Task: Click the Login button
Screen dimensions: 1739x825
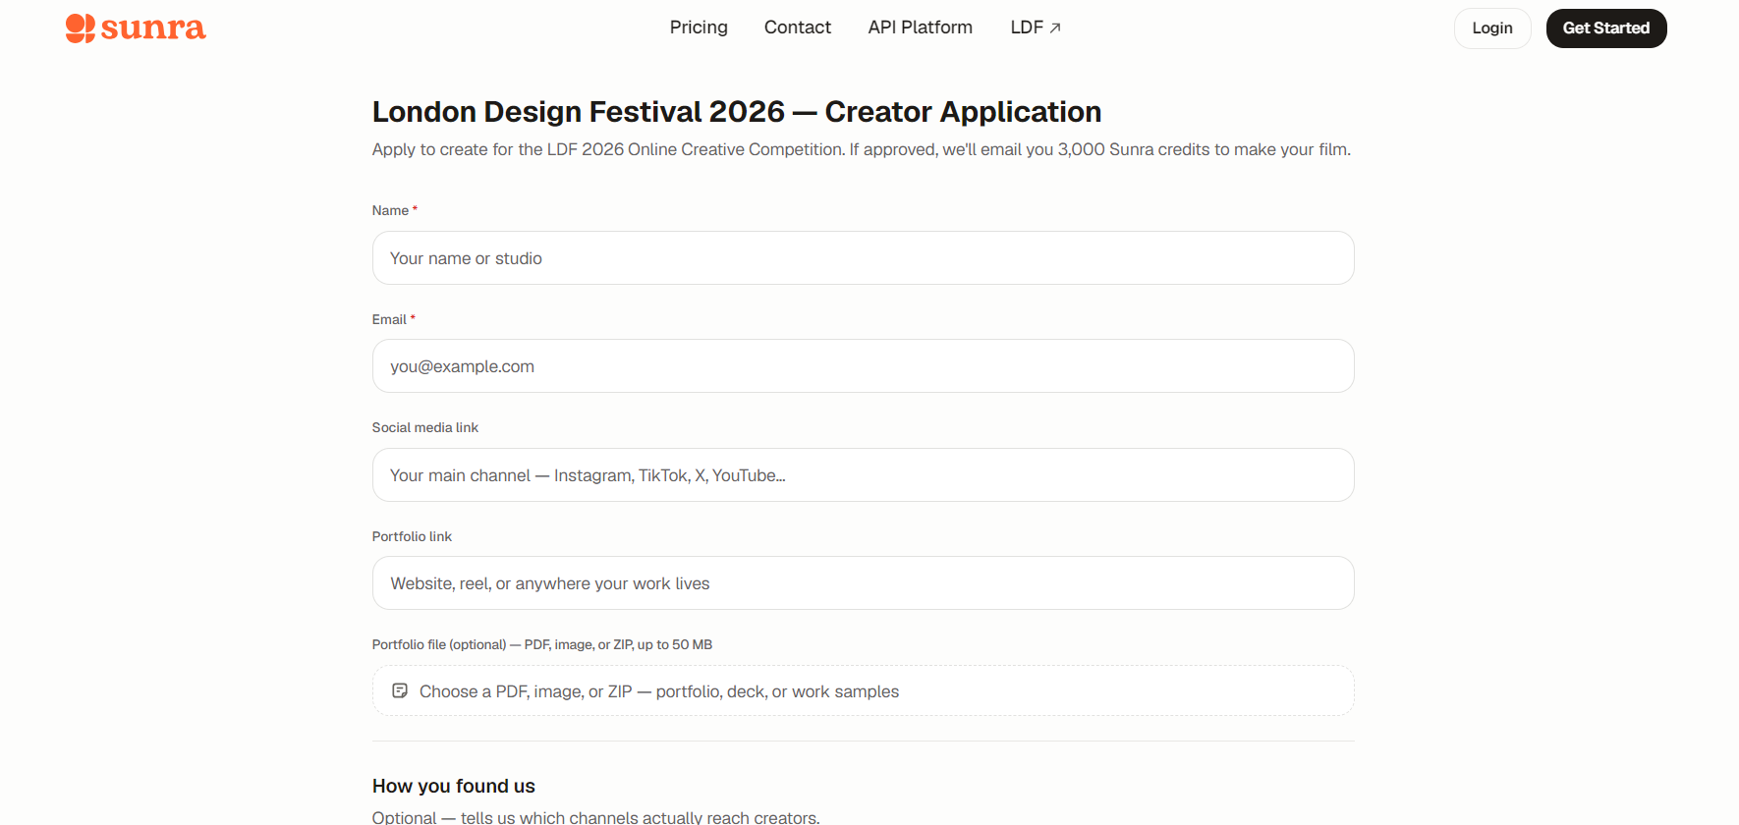Action: [1492, 28]
